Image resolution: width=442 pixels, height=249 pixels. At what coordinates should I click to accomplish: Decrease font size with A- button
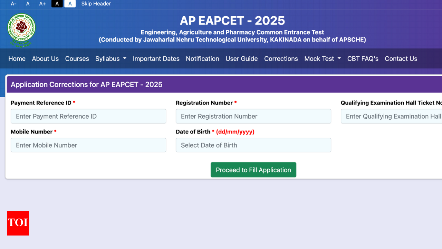[x=14, y=4]
